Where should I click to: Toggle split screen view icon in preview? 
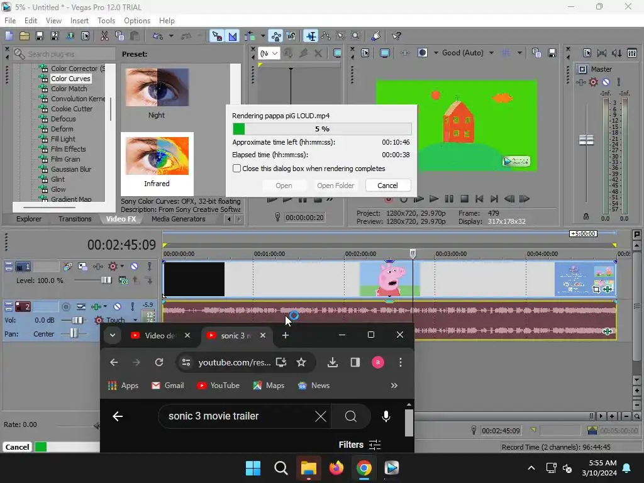[422, 53]
